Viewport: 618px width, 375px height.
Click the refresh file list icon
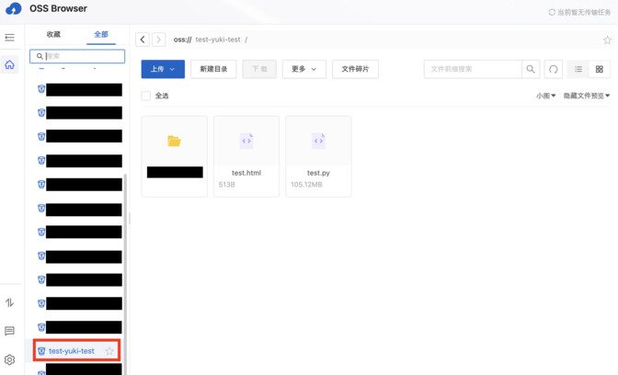point(554,69)
